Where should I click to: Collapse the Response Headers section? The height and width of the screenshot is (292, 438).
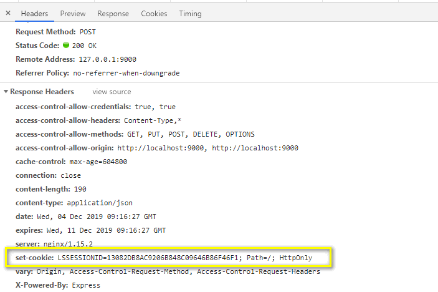(6, 92)
